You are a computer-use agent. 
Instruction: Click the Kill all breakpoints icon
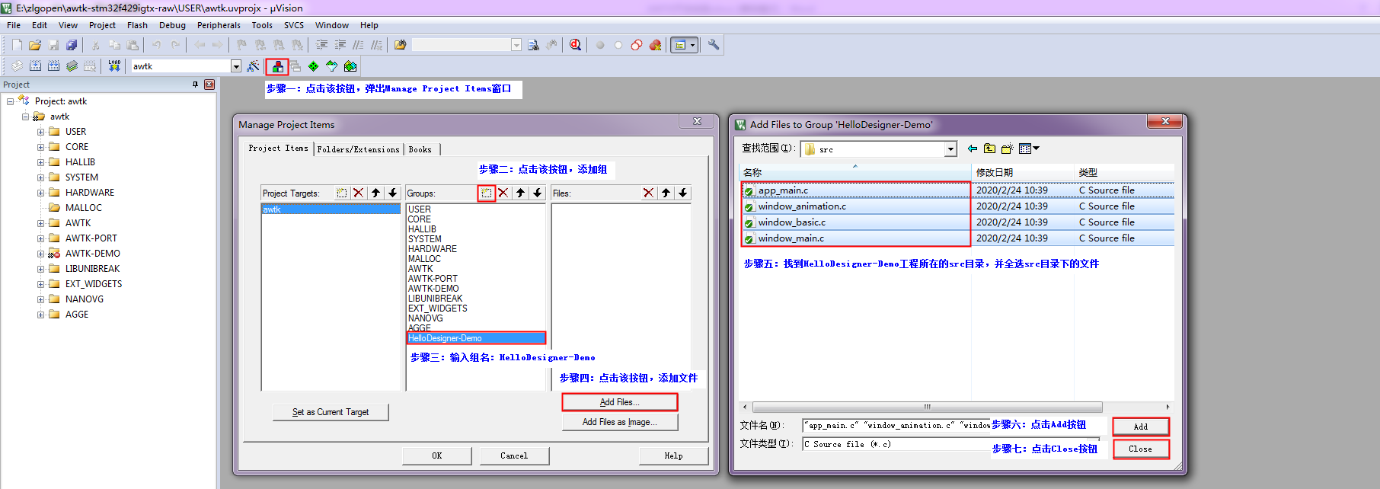(655, 45)
